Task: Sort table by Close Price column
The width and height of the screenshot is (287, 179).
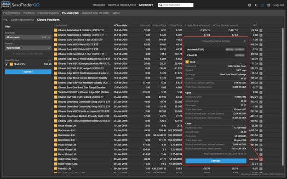Action: click(175, 25)
